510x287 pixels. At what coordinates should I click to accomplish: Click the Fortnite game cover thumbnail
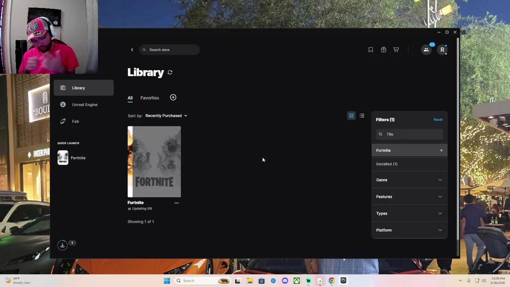click(154, 161)
